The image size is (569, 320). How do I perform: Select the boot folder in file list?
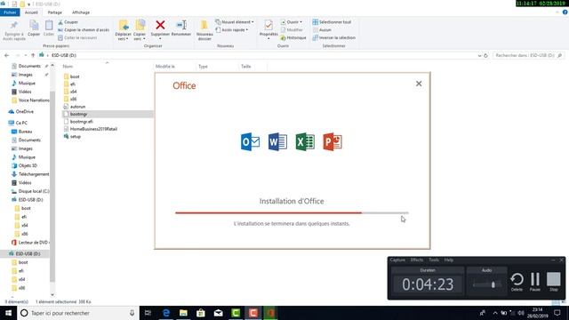point(75,76)
